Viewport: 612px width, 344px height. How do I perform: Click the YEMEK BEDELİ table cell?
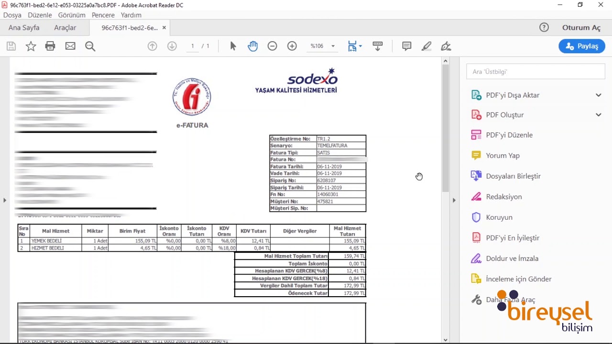[x=56, y=241]
